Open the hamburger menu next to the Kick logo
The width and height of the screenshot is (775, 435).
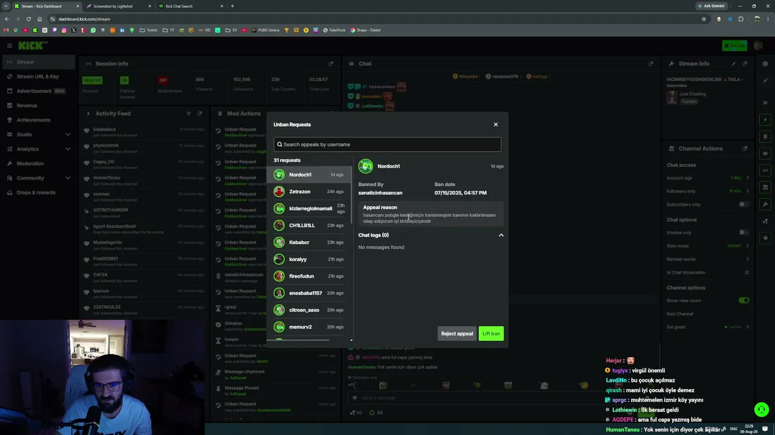tap(9, 45)
